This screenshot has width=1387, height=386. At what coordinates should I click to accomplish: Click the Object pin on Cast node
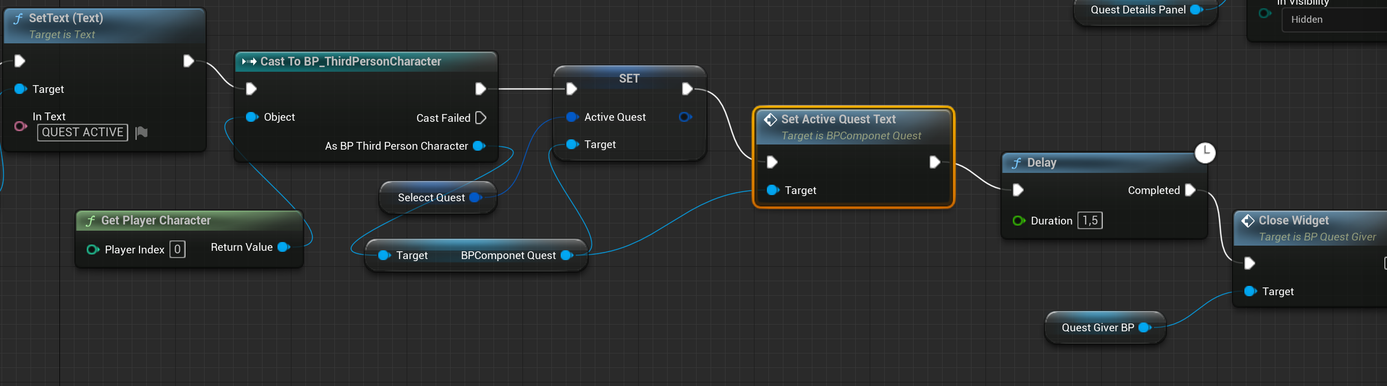pos(252,117)
